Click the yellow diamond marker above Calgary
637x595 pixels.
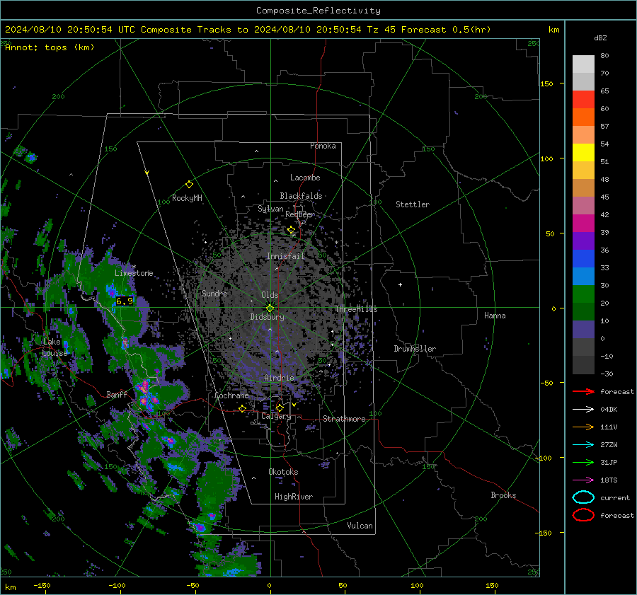coord(280,408)
